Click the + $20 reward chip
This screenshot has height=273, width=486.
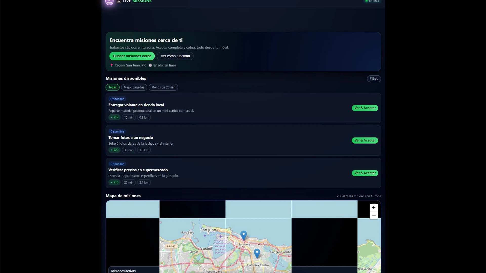click(x=114, y=150)
